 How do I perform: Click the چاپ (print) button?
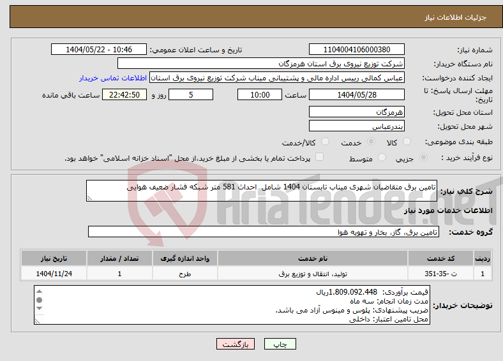[x=280, y=344]
